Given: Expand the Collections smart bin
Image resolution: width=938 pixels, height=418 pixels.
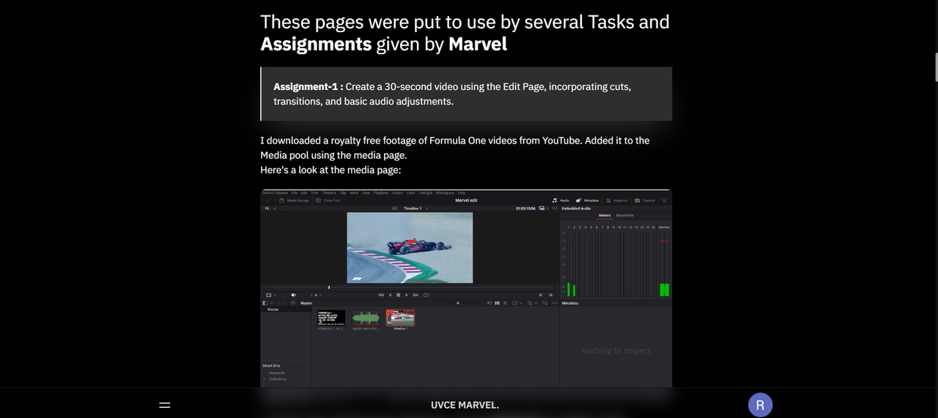Looking at the screenshot, I should pyautogui.click(x=265, y=379).
